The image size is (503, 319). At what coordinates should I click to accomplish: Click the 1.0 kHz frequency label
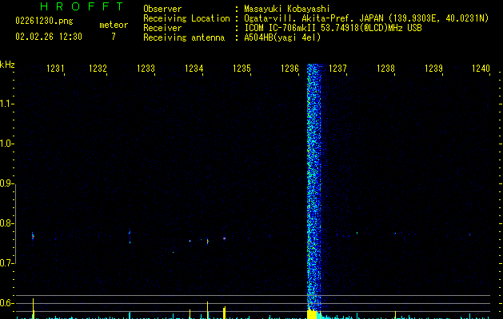pos(6,144)
